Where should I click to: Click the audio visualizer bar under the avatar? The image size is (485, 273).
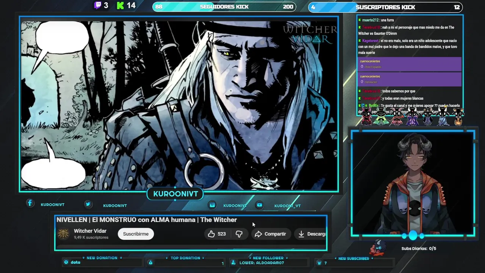click(413, 236)
